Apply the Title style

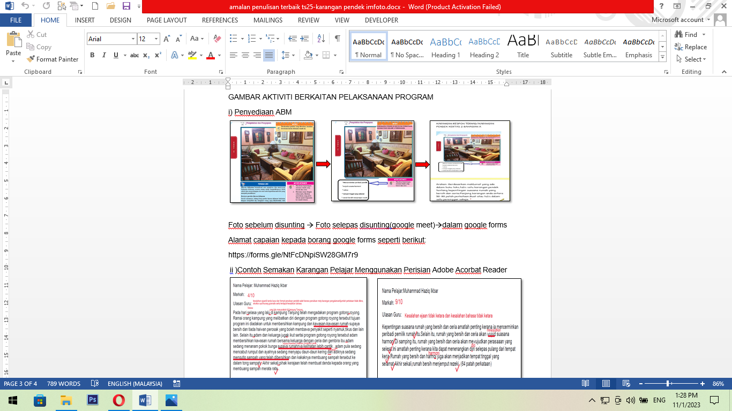coord(523,47)
